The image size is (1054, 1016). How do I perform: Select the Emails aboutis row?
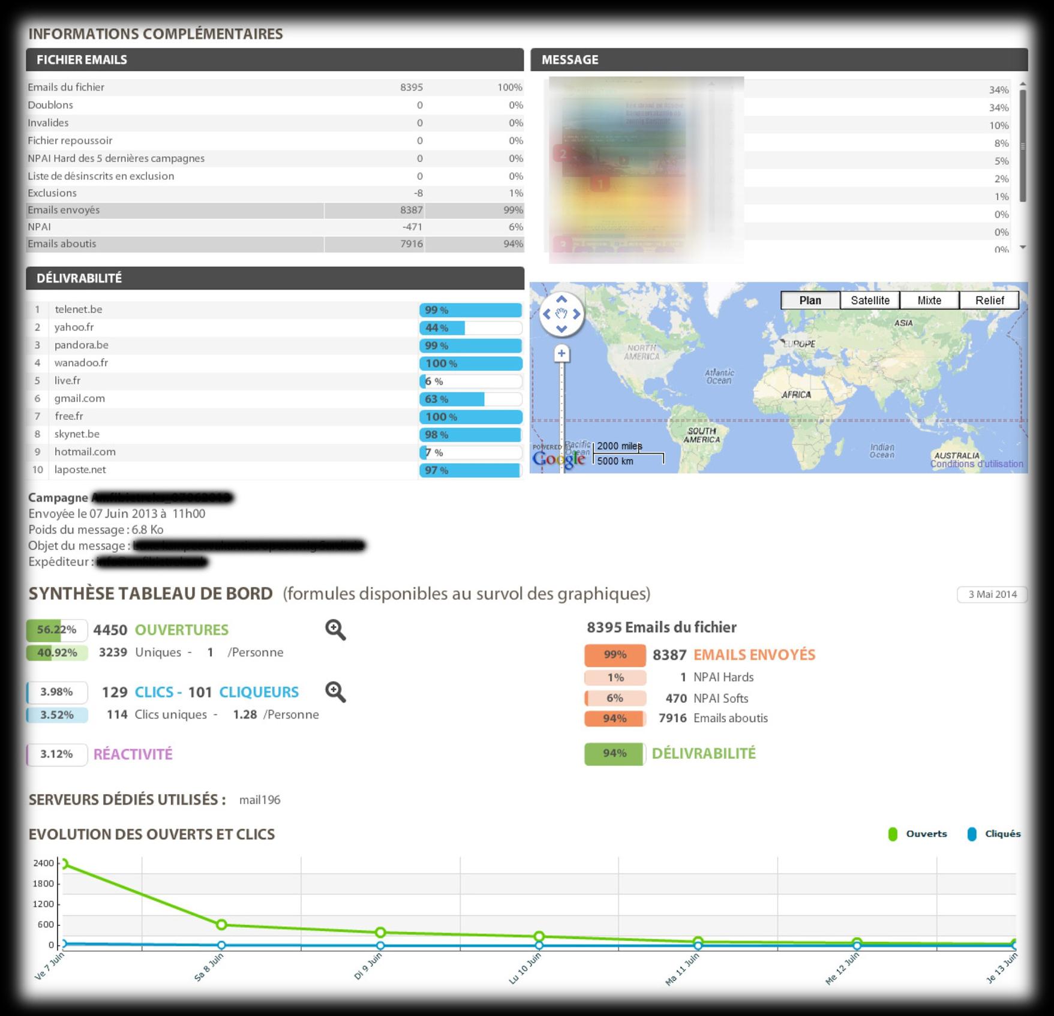[x=275, y=244]
